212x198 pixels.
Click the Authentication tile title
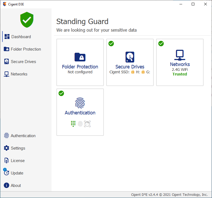[80, 113]
